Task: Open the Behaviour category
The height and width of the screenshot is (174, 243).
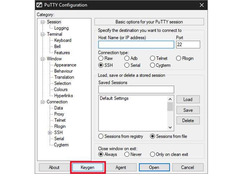Action: coord(64,71)
